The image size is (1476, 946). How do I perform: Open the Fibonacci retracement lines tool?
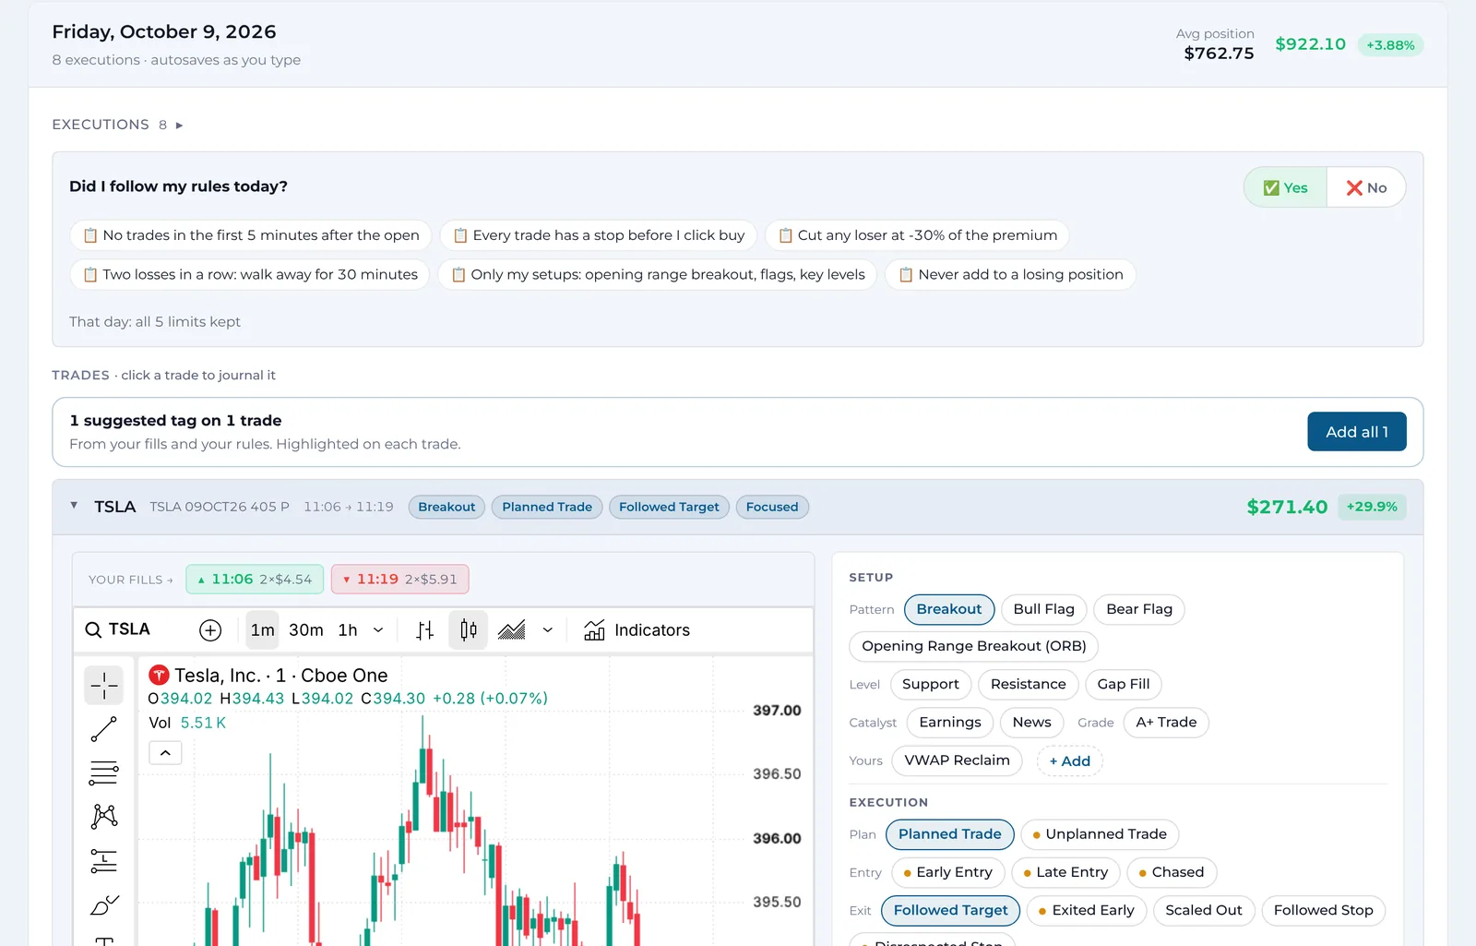coord(104,772)
